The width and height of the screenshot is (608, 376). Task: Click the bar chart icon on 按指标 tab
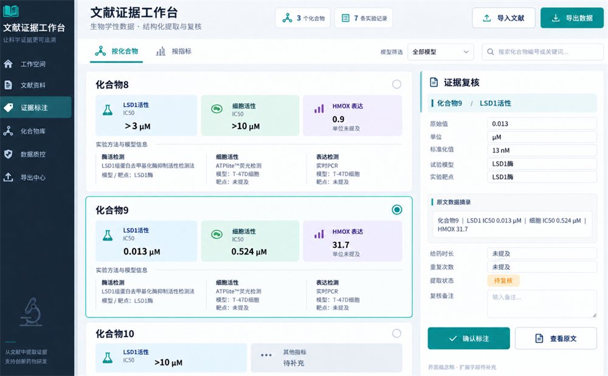161,51
